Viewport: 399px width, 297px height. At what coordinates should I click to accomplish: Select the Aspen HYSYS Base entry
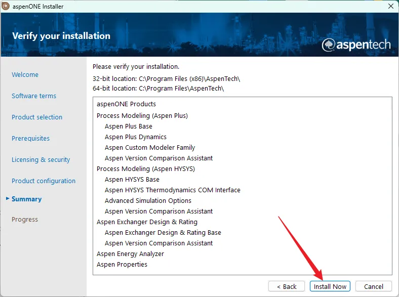coord(132,180)
